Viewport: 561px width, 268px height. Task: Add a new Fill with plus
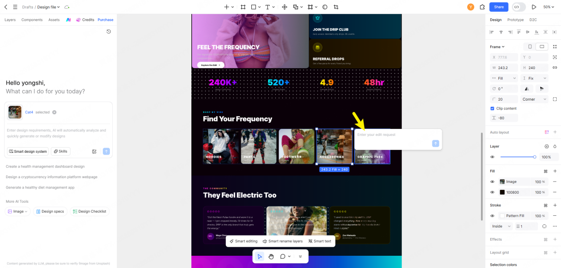(x=555, y=171)
